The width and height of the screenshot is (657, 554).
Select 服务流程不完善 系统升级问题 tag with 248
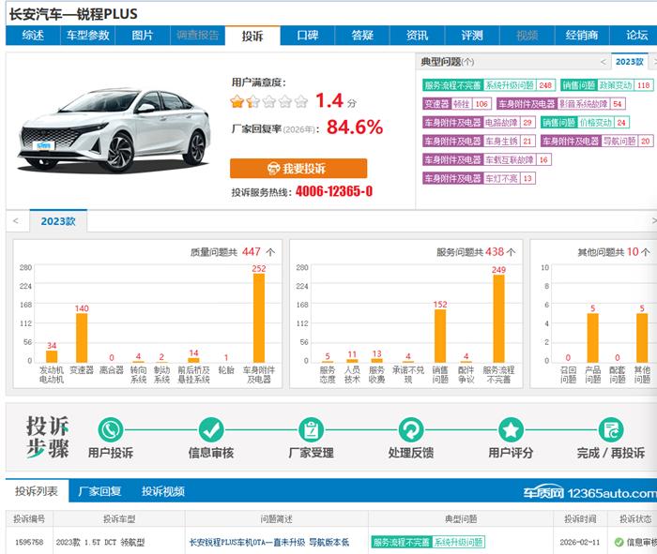488,85
